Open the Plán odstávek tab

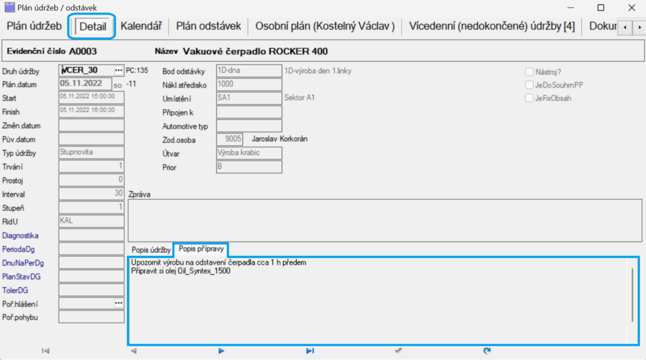(x=208, y=26)
